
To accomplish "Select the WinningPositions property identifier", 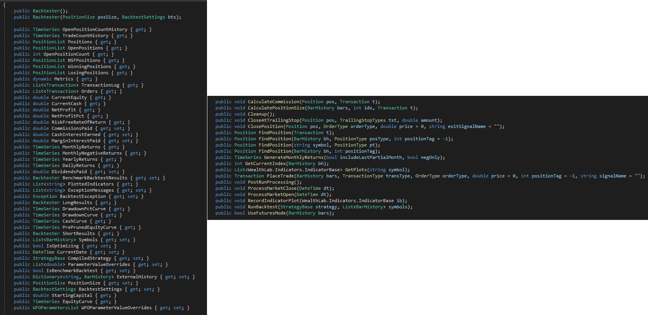I will 89,66.
